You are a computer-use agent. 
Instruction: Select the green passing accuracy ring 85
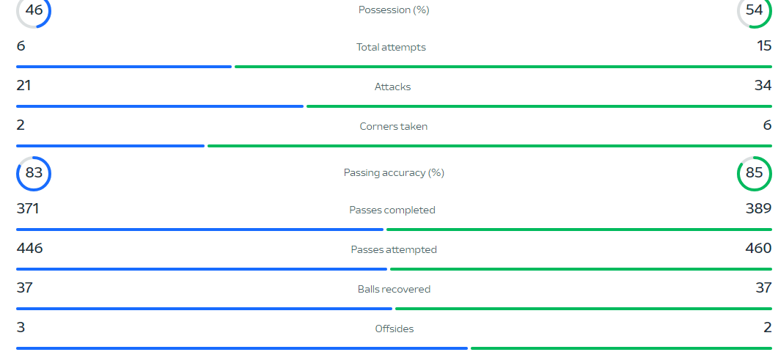(x=755, y=174)
